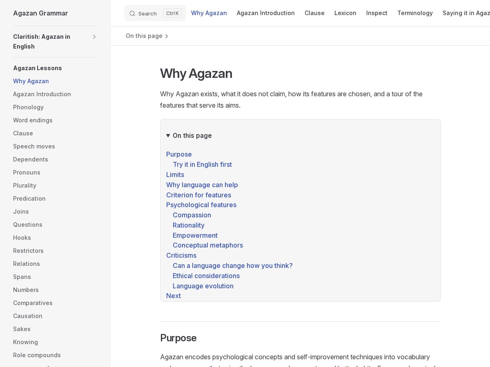Expand Claritish: Agazan in English chevron

click(x=94, y=37)
